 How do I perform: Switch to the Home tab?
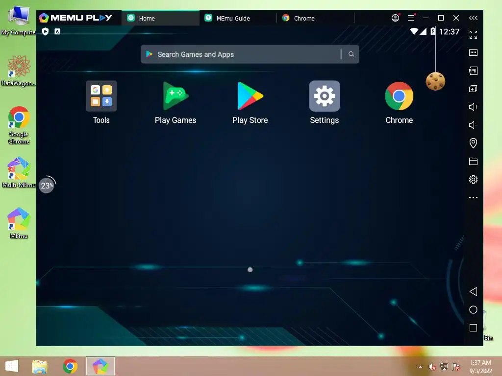click(160, 18)
